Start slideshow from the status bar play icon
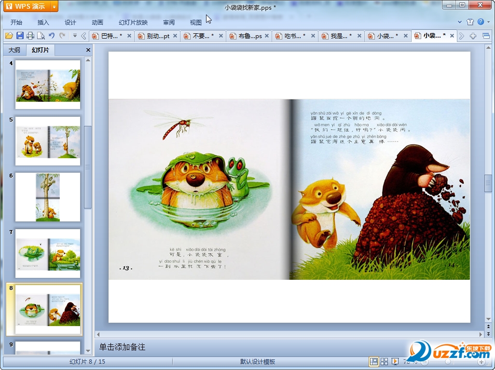This screenshot has width=495, height=370. [395, 361]
